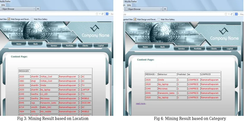The image size is (244, 121).
Task: Select the vinoth name cell
Action: (35, 107)
